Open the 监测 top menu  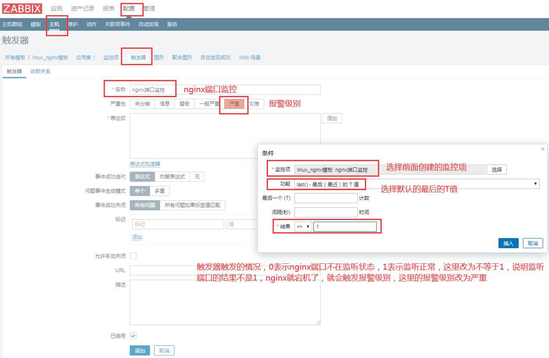(x=56, y=8)
